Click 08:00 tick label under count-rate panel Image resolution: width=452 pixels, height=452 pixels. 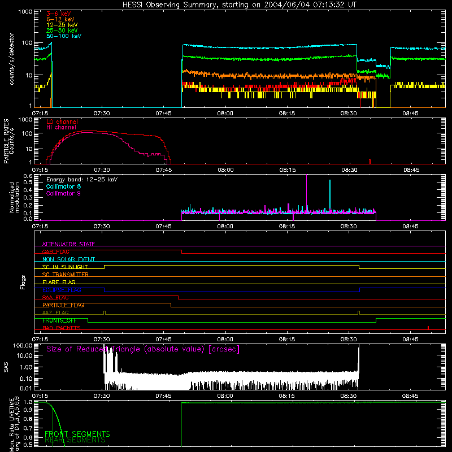[225, 114]
